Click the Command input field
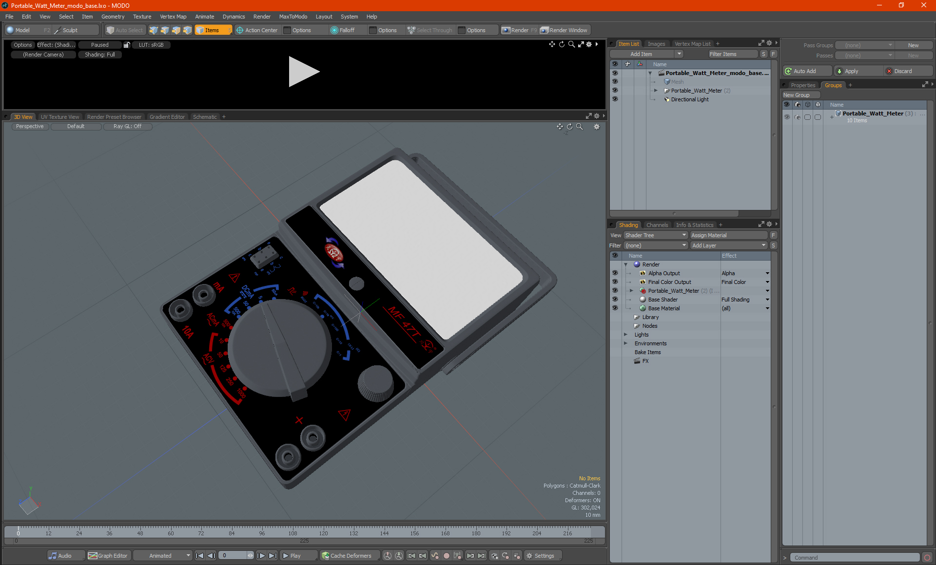The image size is (936, 565). click(x=856, y=558)
